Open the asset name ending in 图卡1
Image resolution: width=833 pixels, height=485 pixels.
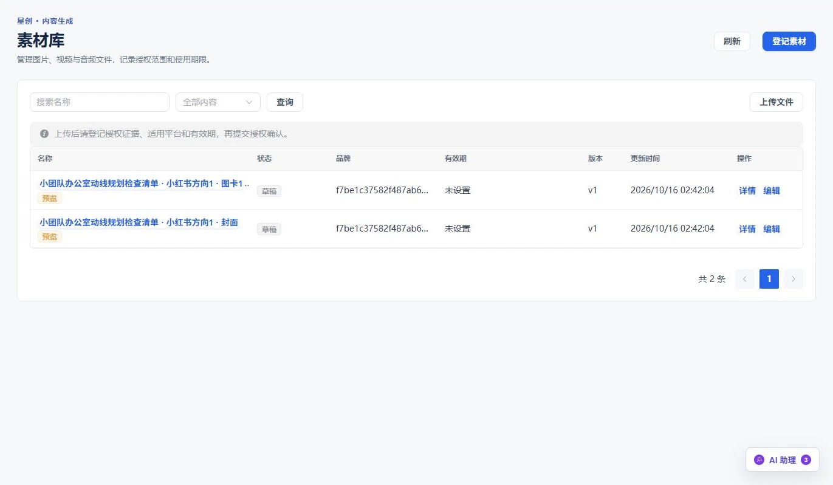click(x=144, y=184)
